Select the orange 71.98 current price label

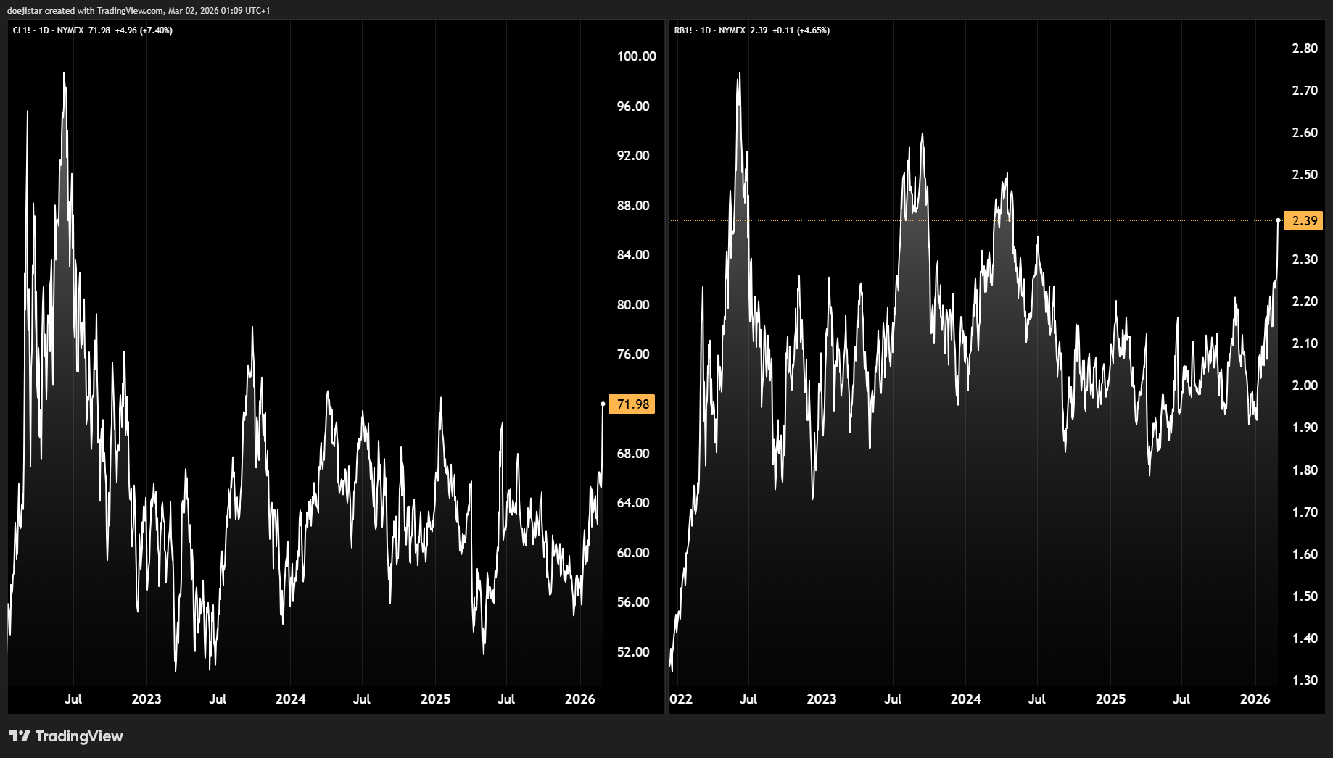pos(632,404)
